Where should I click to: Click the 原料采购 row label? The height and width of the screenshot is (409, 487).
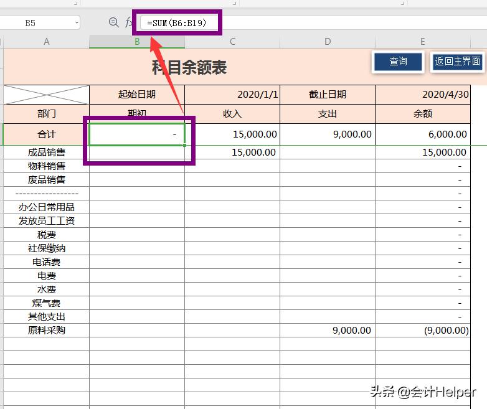click(x=46, y=330)
